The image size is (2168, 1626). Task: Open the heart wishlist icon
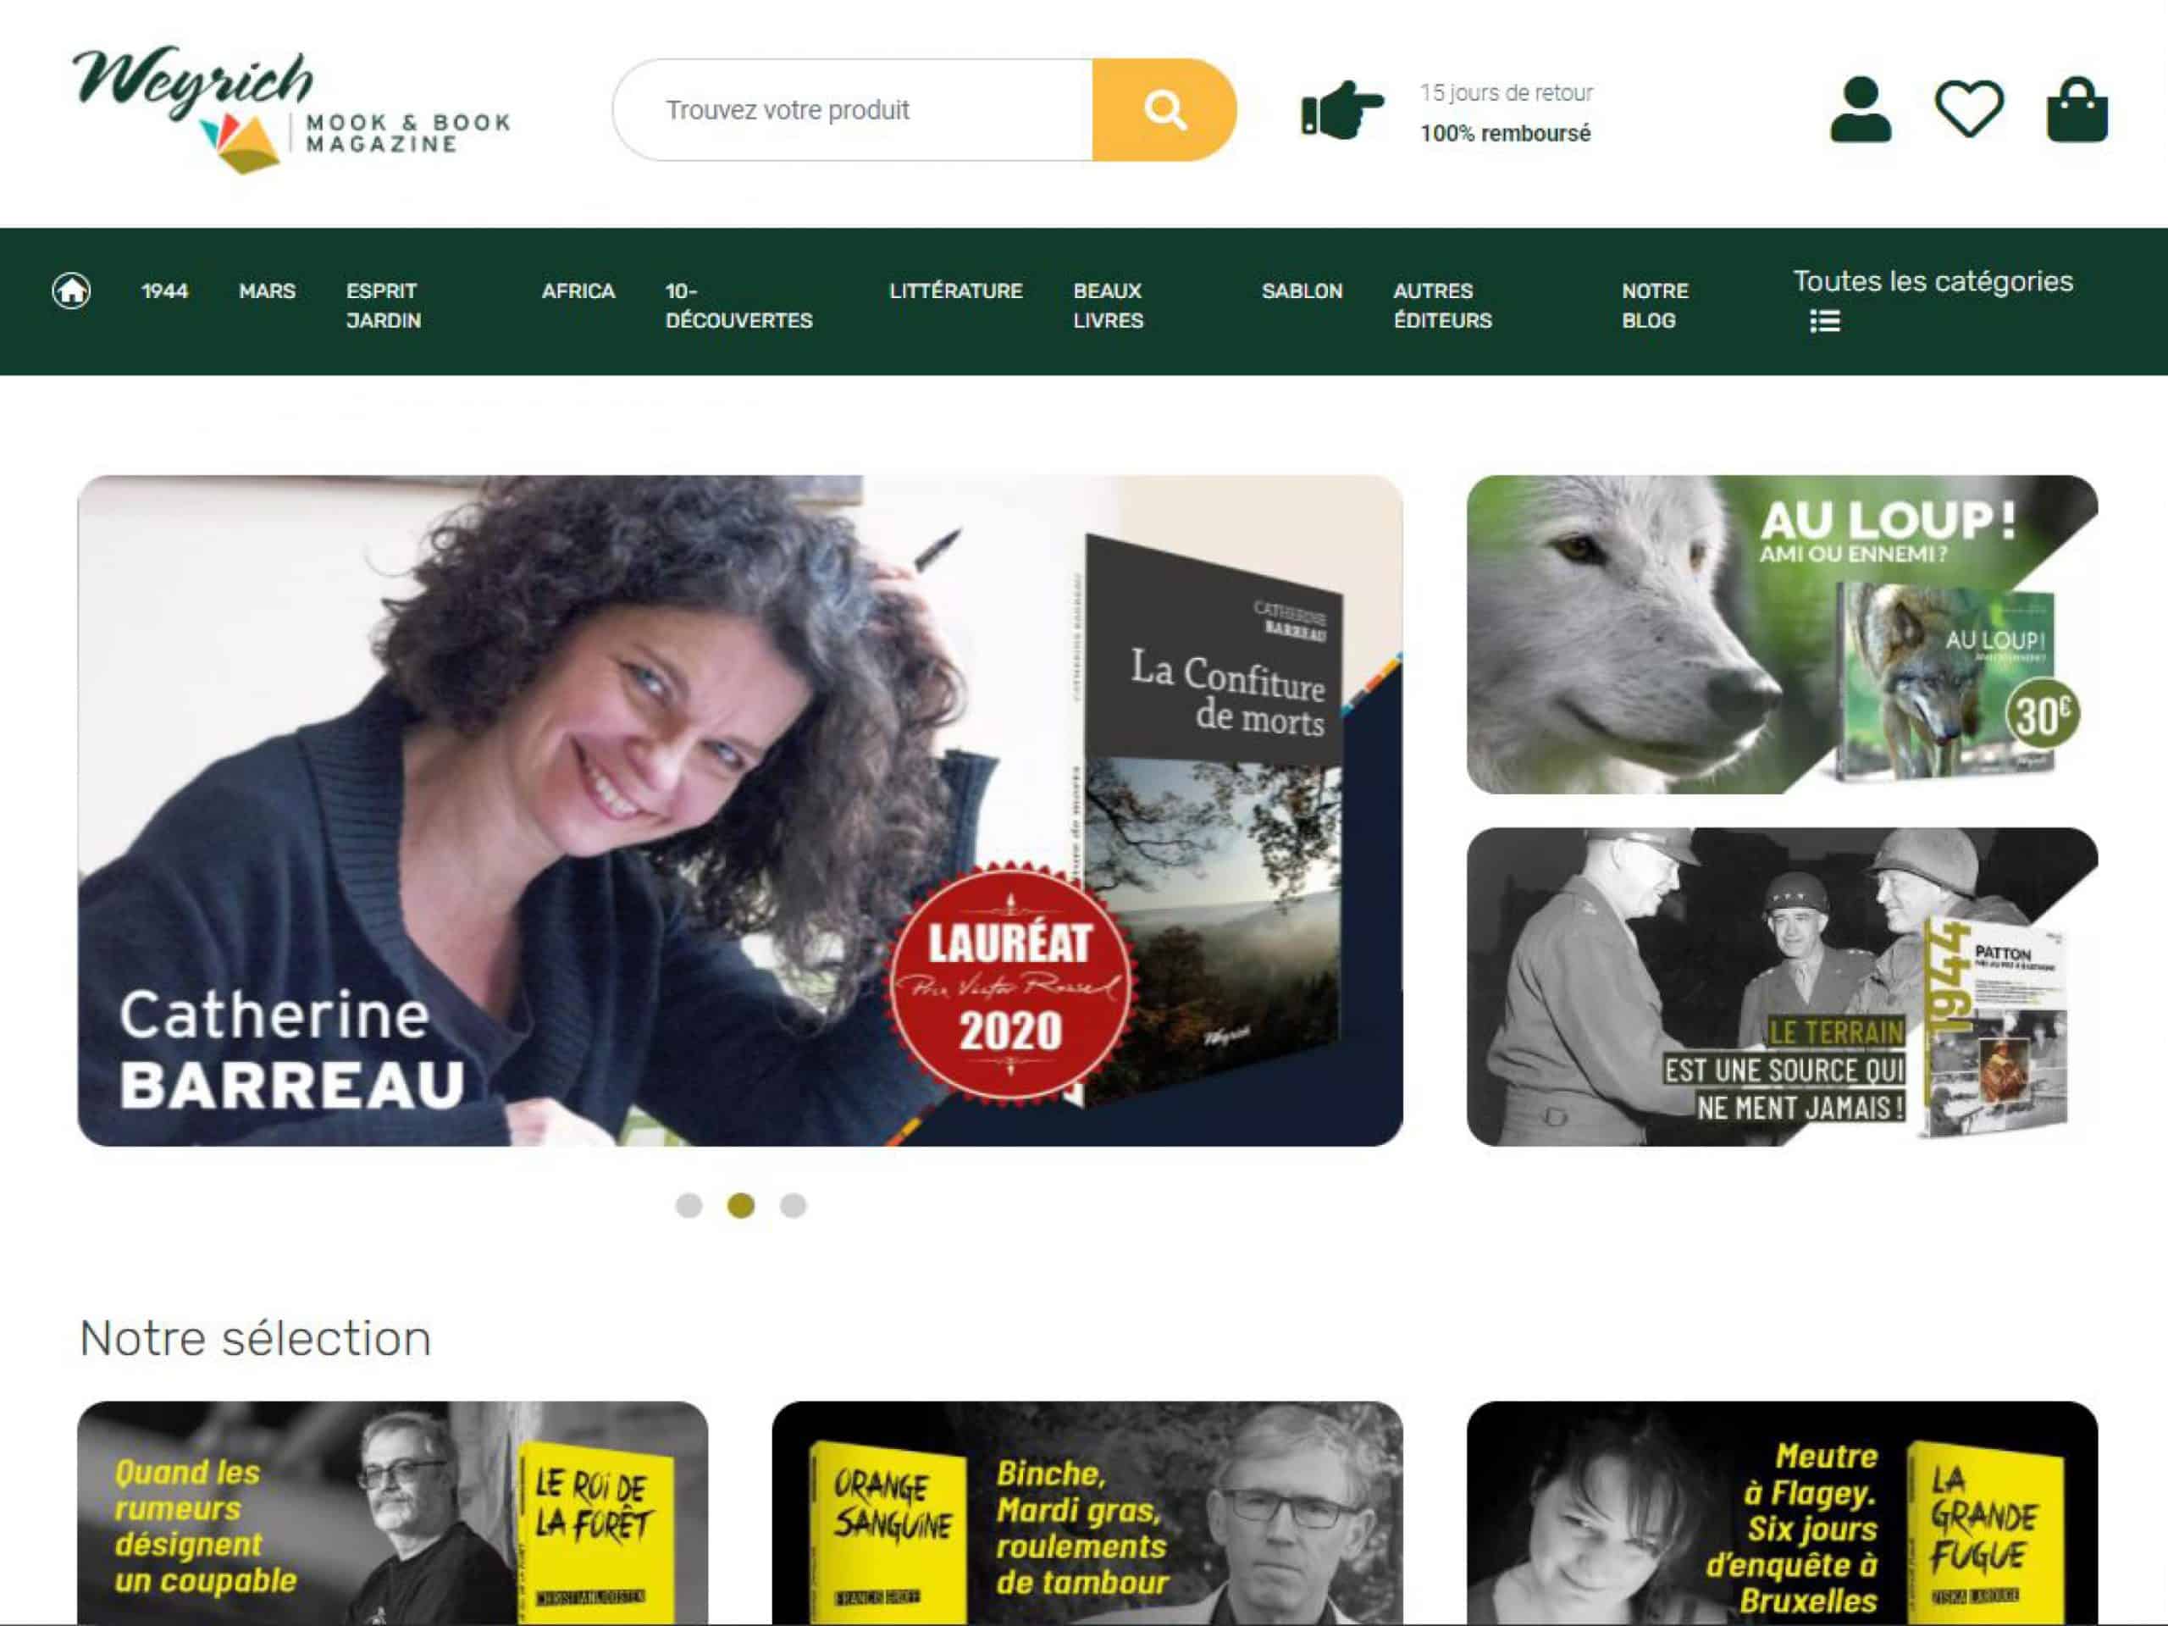(x=1969, y=108)
